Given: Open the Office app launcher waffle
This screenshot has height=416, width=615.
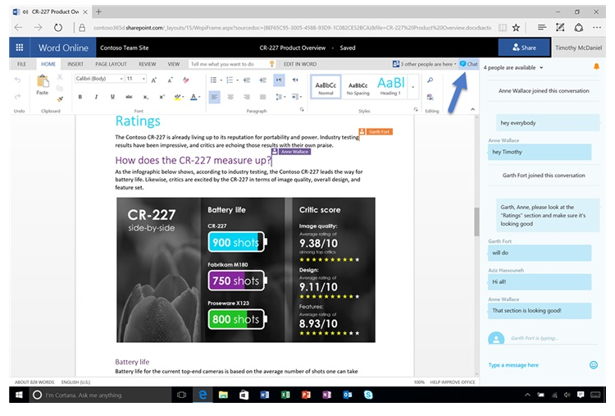Looking at the screenshot, I should click(19, 48).
